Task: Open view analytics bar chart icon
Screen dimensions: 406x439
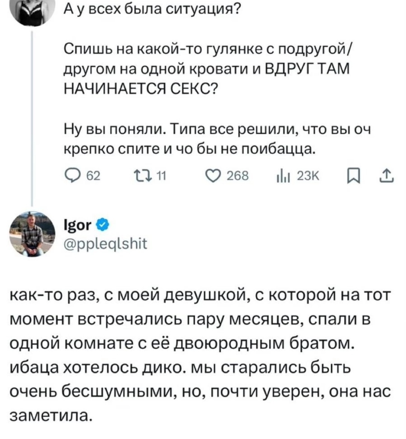Action: [281, 176]
